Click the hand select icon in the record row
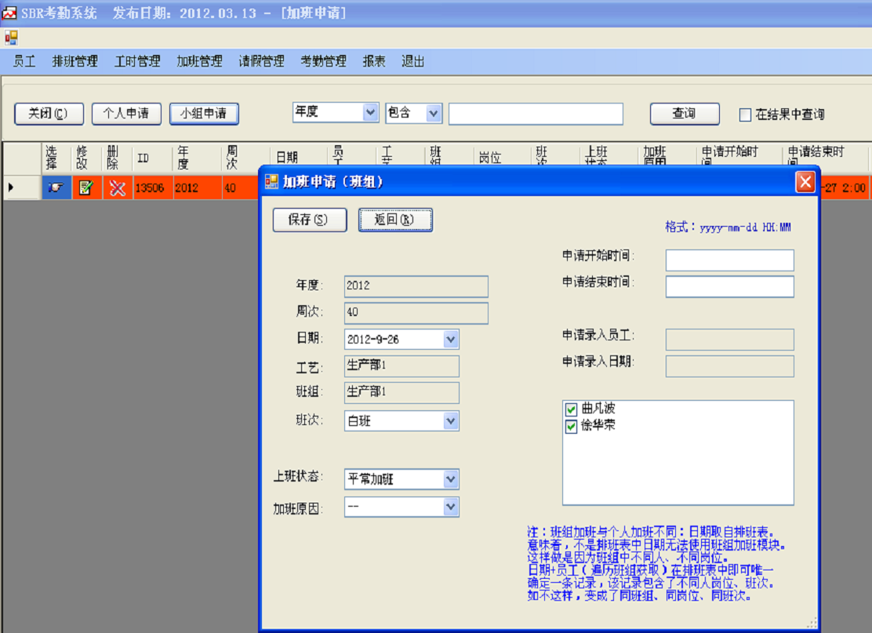The width and height of the screenshot is (872, 633). 57,187
